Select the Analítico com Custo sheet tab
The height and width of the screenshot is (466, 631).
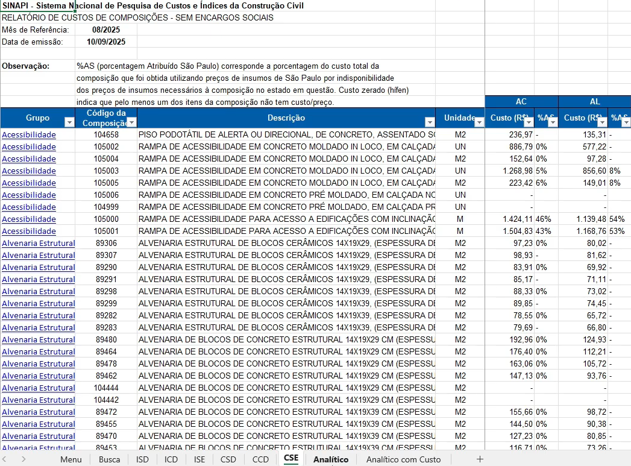[x=403, y=459]
